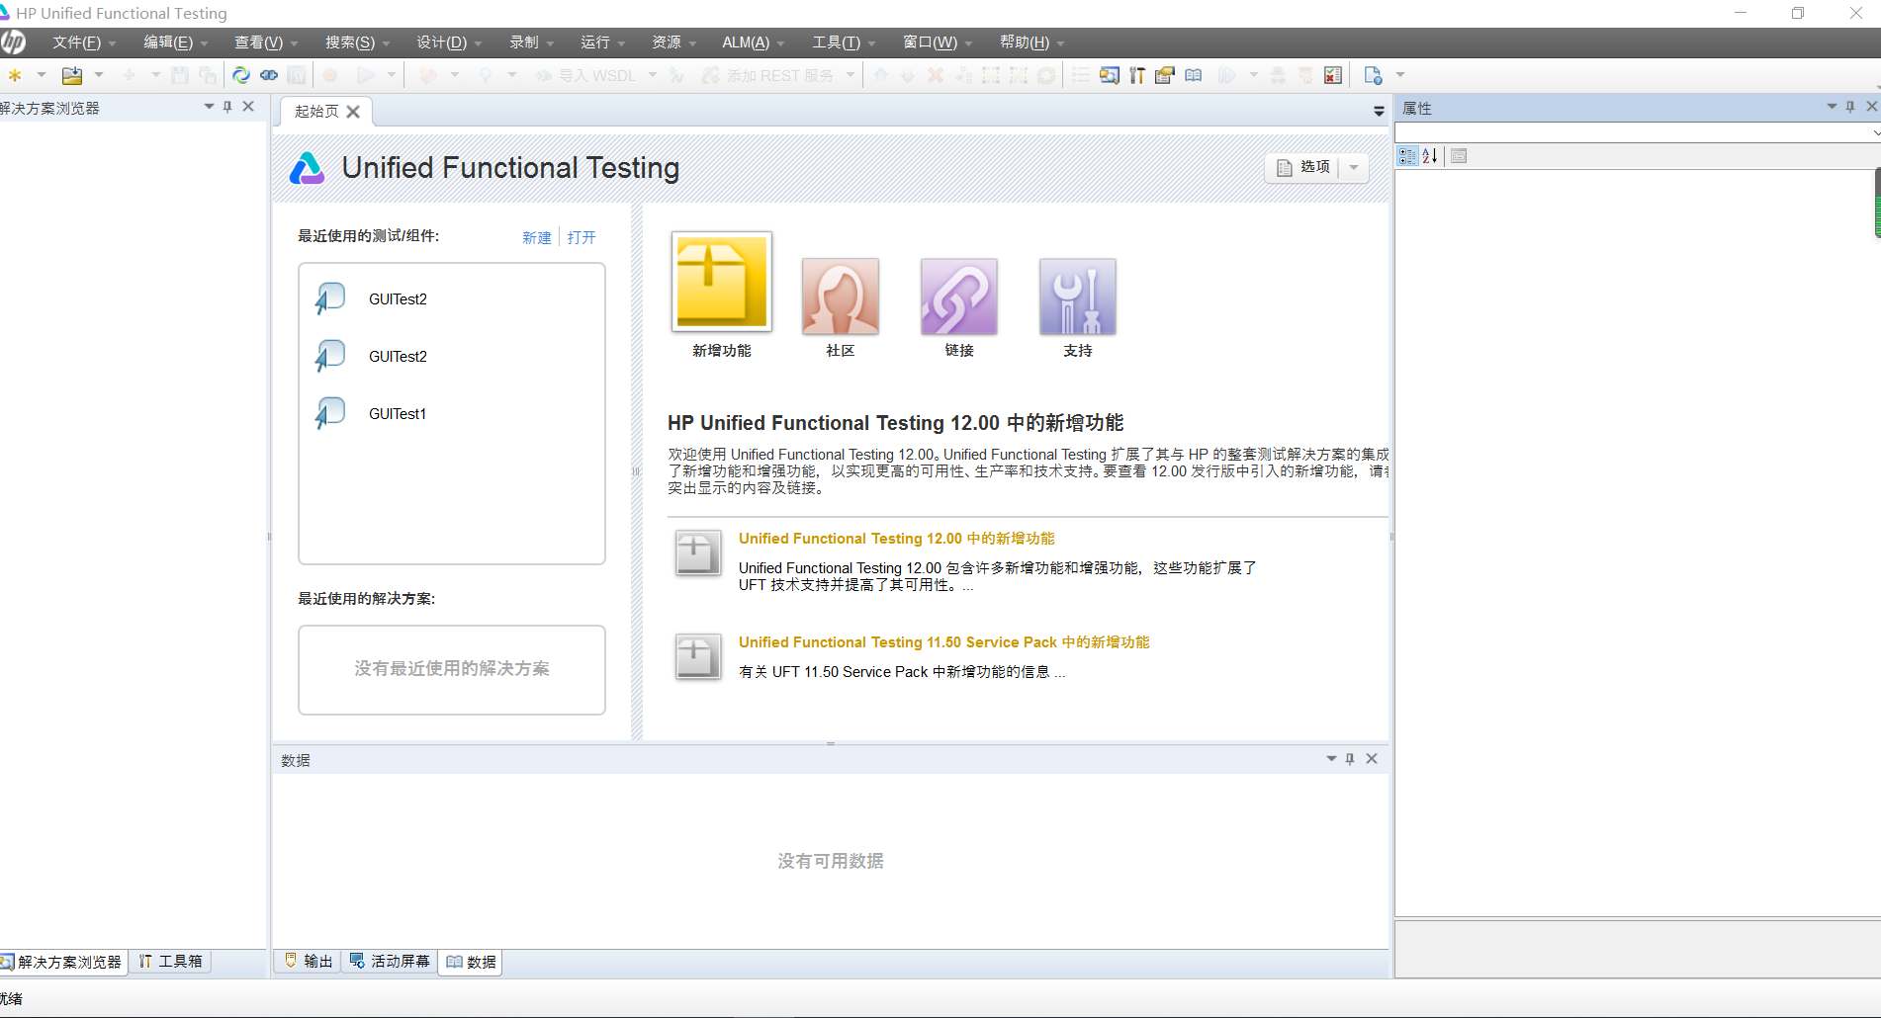Close the 属性 panel
The width and height of the screenshot is (1881, 1018).
1871,107
